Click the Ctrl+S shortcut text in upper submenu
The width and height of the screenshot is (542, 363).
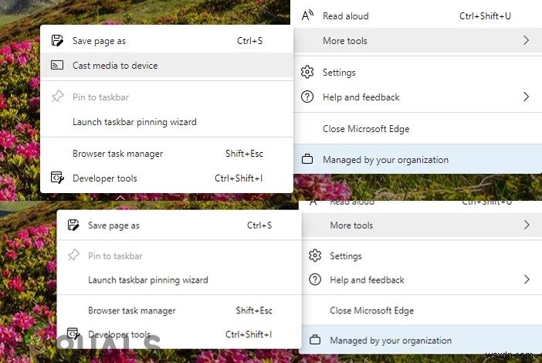[x=249, y=41]
